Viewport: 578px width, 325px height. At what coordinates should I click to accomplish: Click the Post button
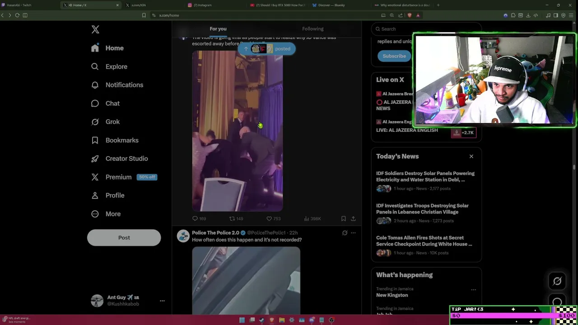(124, 237)
